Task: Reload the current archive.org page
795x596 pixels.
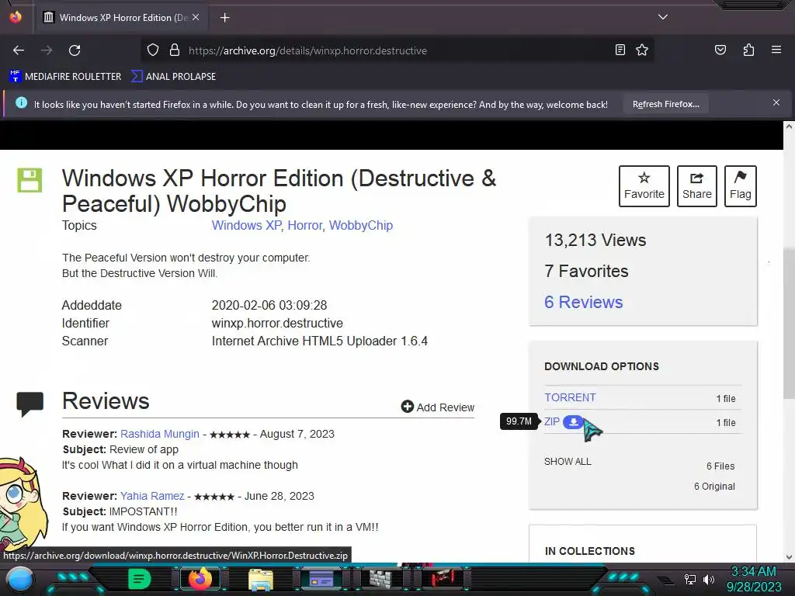Action: click(75, 50)
